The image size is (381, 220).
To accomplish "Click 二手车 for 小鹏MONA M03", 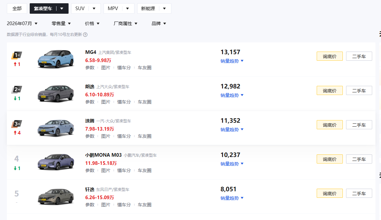I will pos(359,159).
